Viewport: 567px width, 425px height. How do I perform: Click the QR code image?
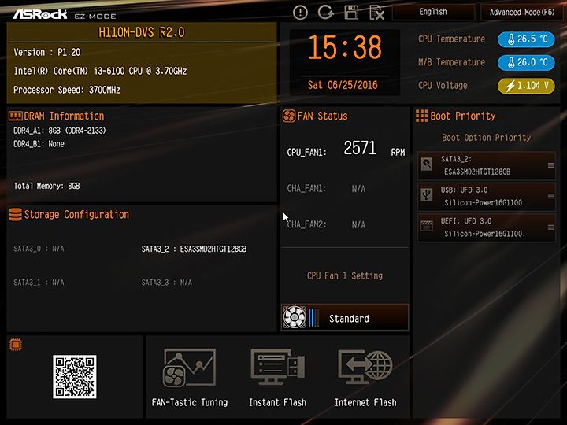(75, 376)
